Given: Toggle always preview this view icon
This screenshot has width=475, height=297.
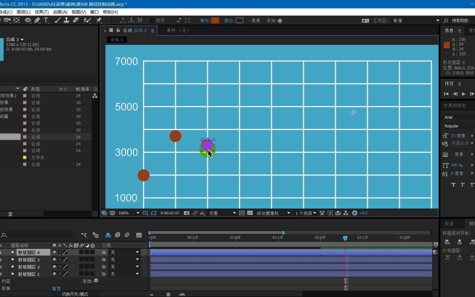Looking at the screenshot, I should pyautogui.click(x=104, y=213).
